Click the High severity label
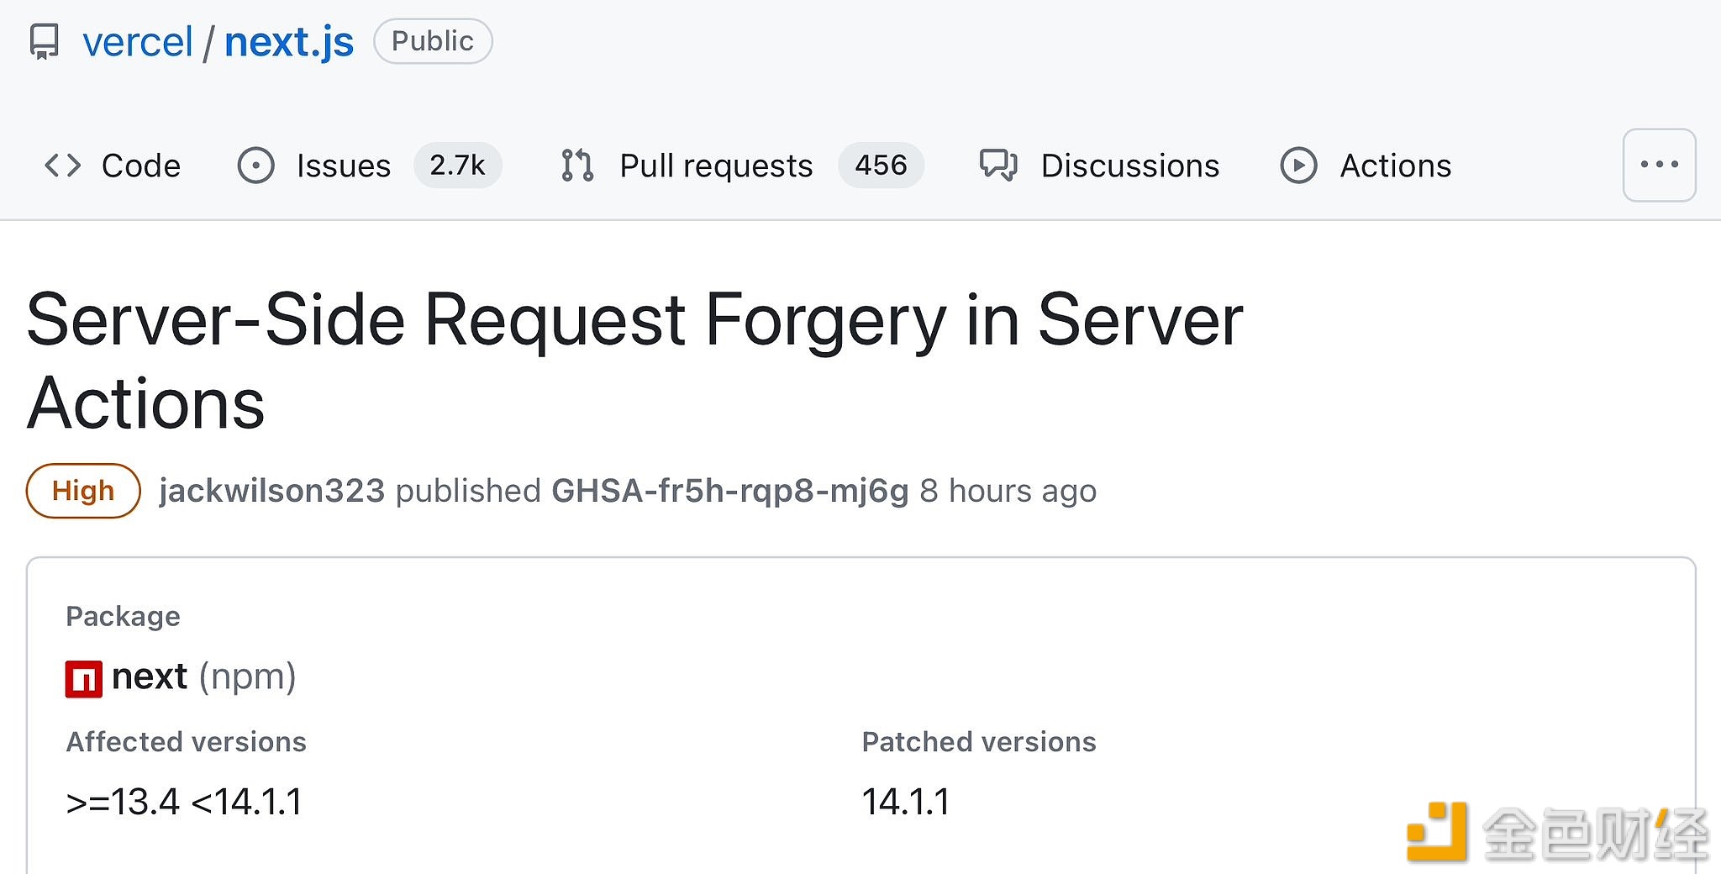 pos(83,491)
